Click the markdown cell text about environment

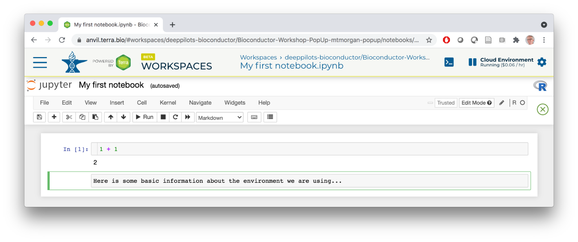[217, 181]
